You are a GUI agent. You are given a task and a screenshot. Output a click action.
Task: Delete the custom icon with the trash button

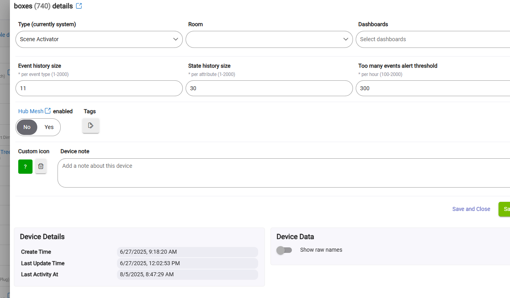click(41, 166)
